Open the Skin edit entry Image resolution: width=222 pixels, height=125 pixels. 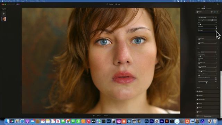pyautogui.click(x=207, y=108)
